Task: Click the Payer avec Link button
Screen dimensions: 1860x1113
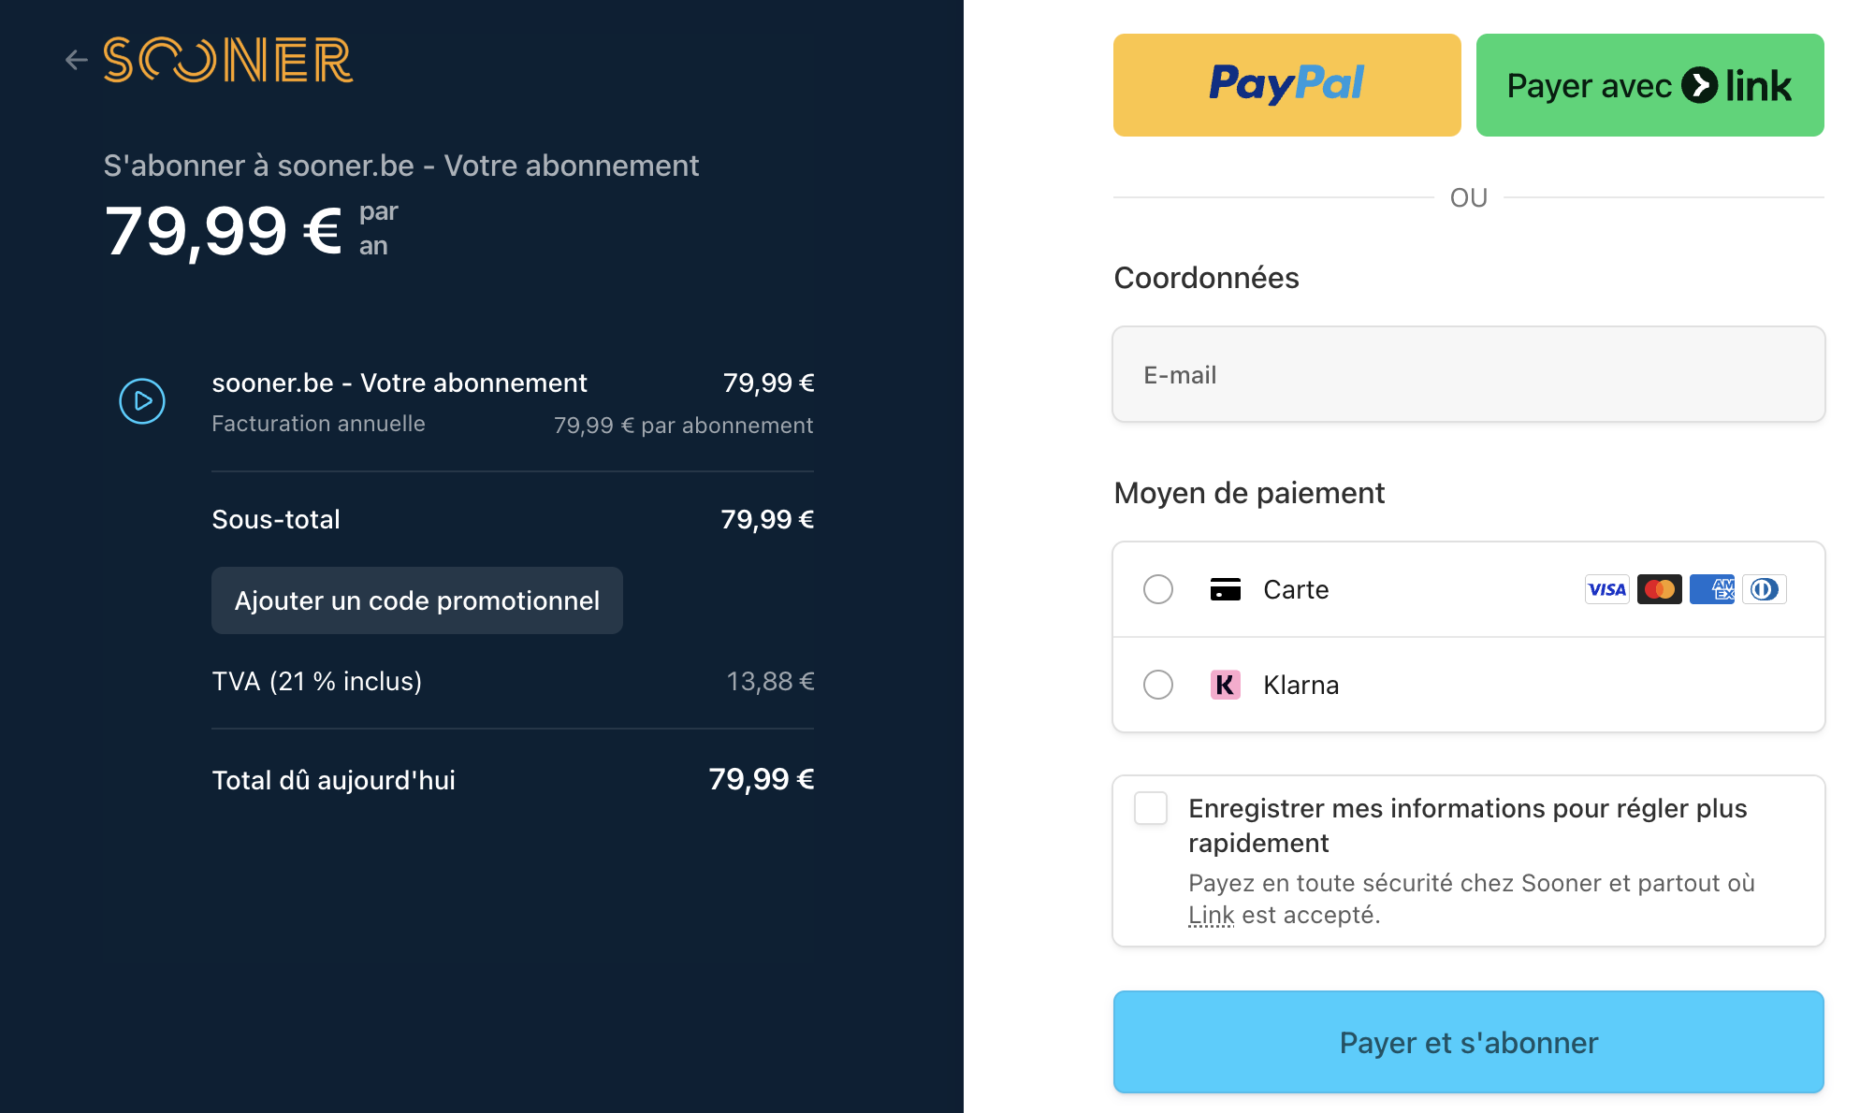Action: pyautogui.click(x=1649, y=85)
